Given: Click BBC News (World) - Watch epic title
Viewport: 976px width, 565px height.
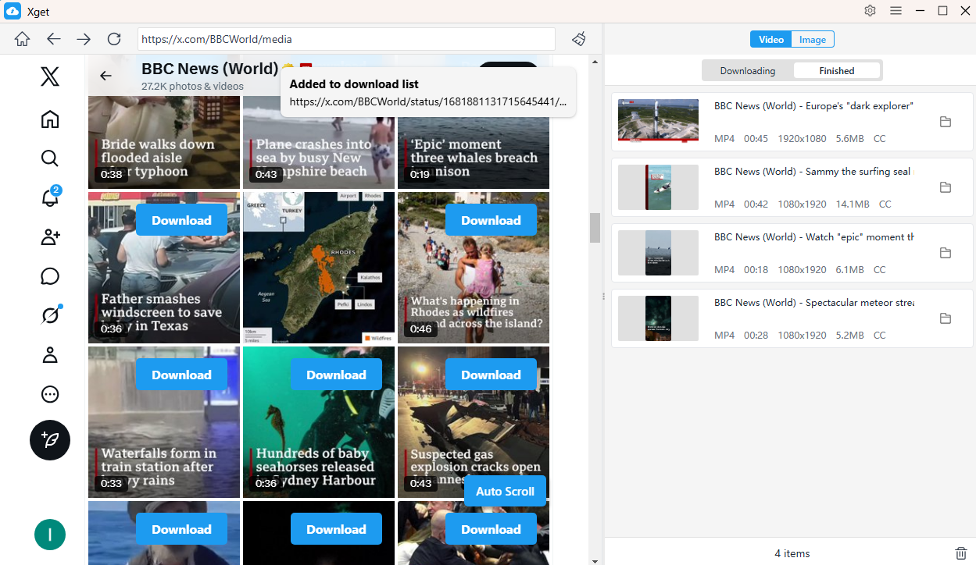Looking at the screenshot, I should point(814,237).
